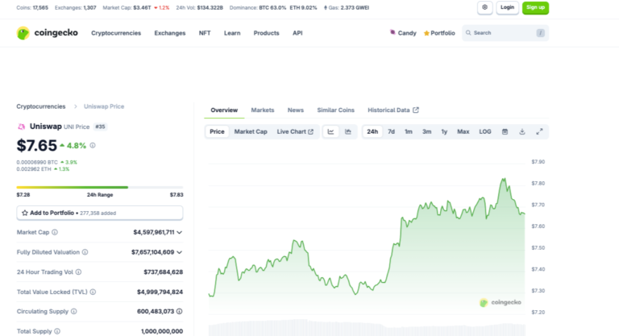Toggle LOG scale on chart
This screenshot has height=336, width=619.
pos(485,131)
